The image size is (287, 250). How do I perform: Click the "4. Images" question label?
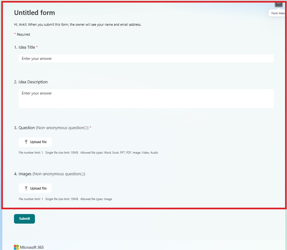pyautogui.click(x=23, y=174)
